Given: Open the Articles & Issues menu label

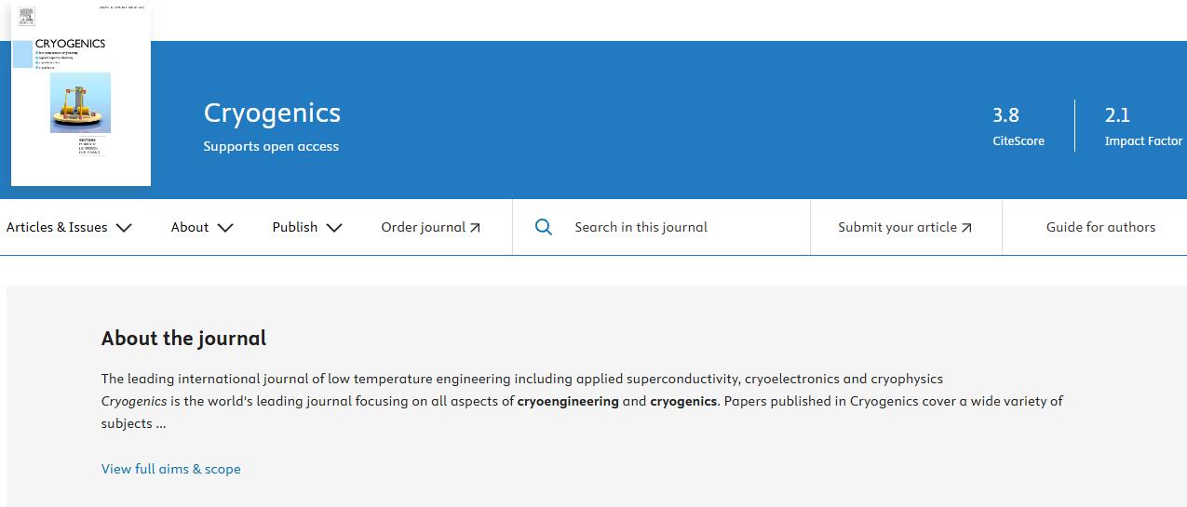Looking at the screenshot, I should [x=57, y=227].
